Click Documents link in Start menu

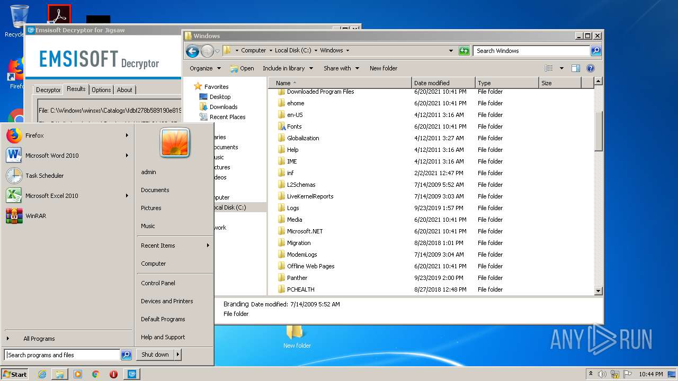click(155, 190)
